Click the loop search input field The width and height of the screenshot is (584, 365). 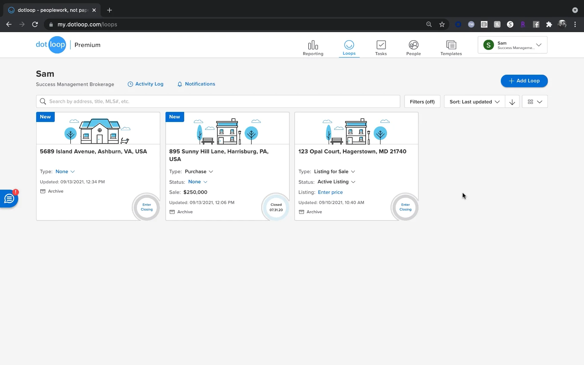coord(218,101)
